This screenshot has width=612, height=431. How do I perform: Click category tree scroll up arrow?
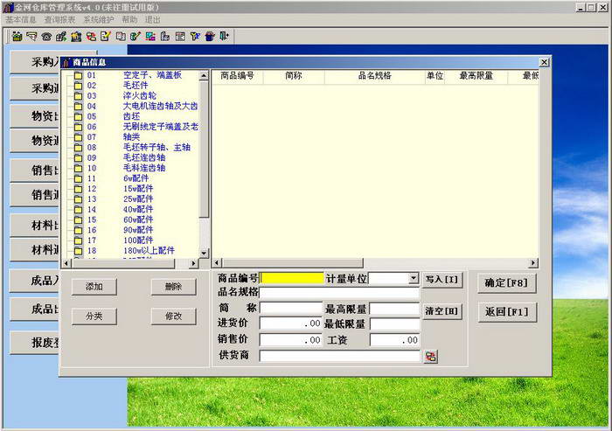(204, 76)
